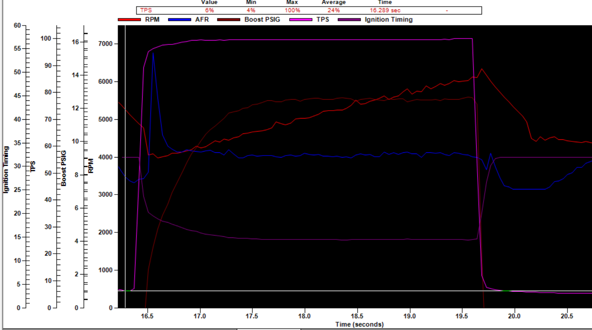Click the 100% max value cell
Screen dimensions: 592x330
point(292,11)
